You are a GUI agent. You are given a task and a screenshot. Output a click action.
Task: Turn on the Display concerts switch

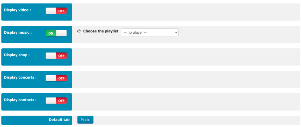point(56,78)
